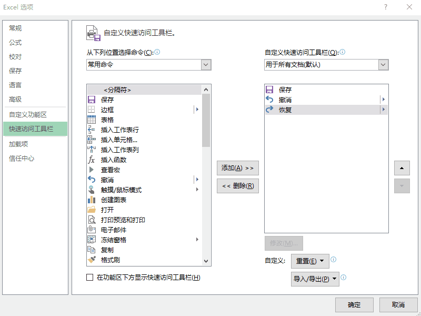
Task: Click the 确定 button
Action: (354, 305)
